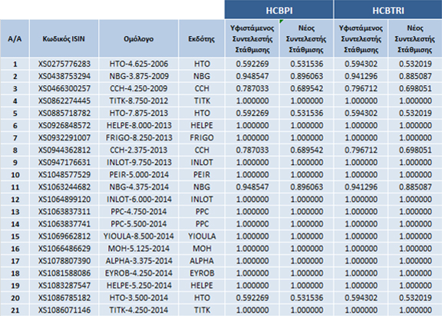Select the HCBTRI header cell

click(x=388, y=9)
